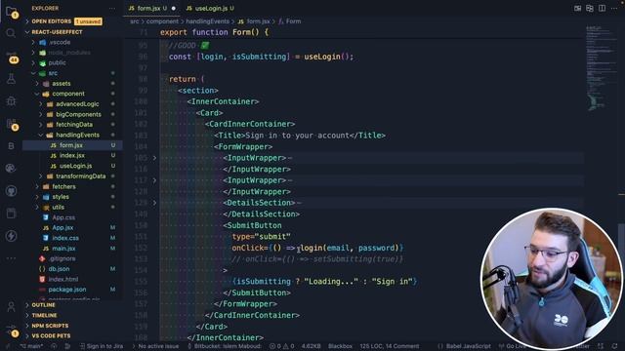The width and height of the screenshot is (625, 351).
Task: Open form.jsx in the file tree
Action: 71,145
